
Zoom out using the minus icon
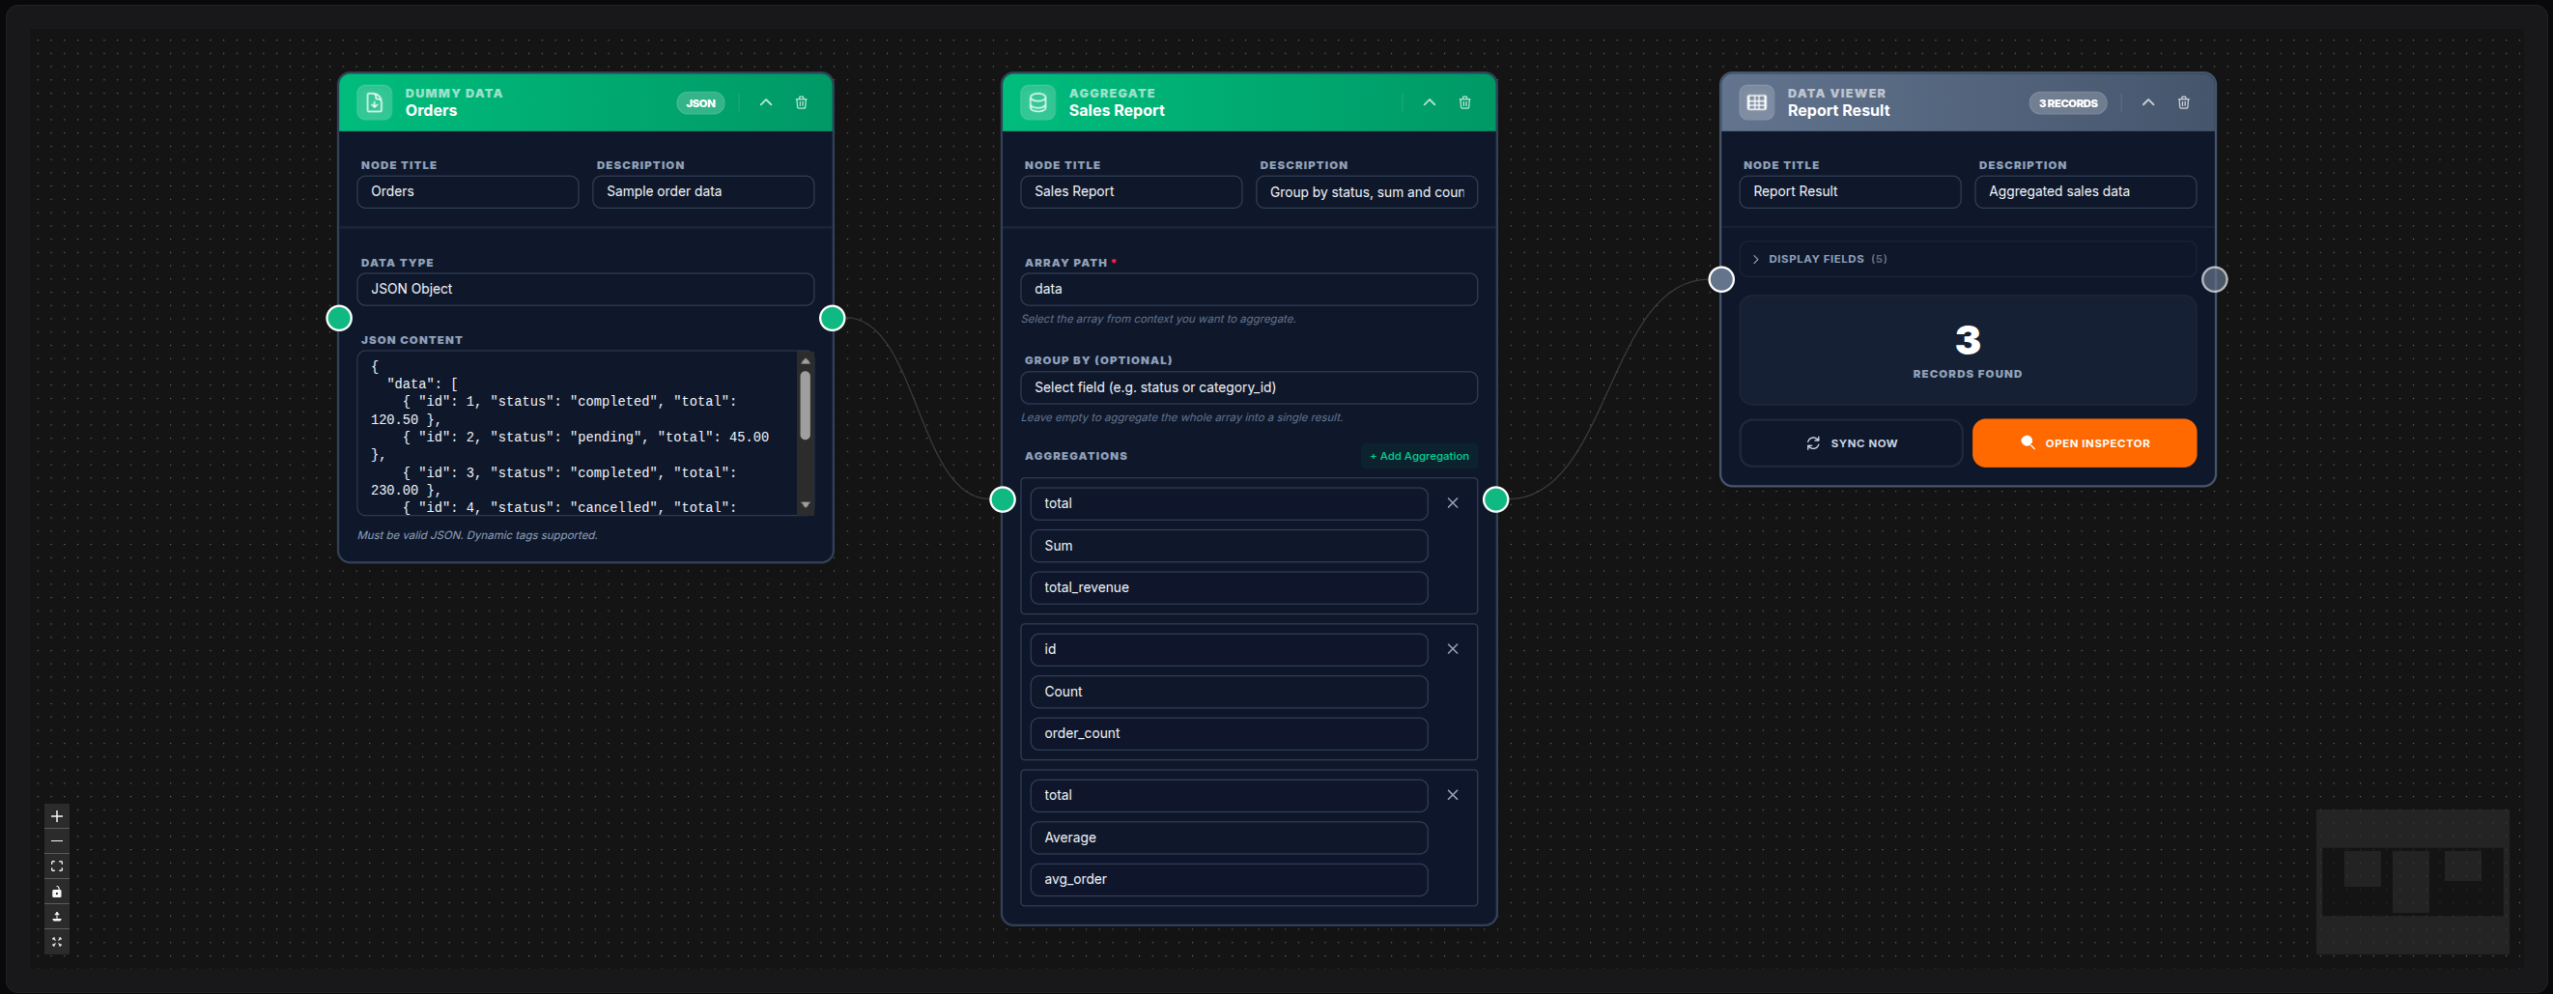tap(56, 840)
